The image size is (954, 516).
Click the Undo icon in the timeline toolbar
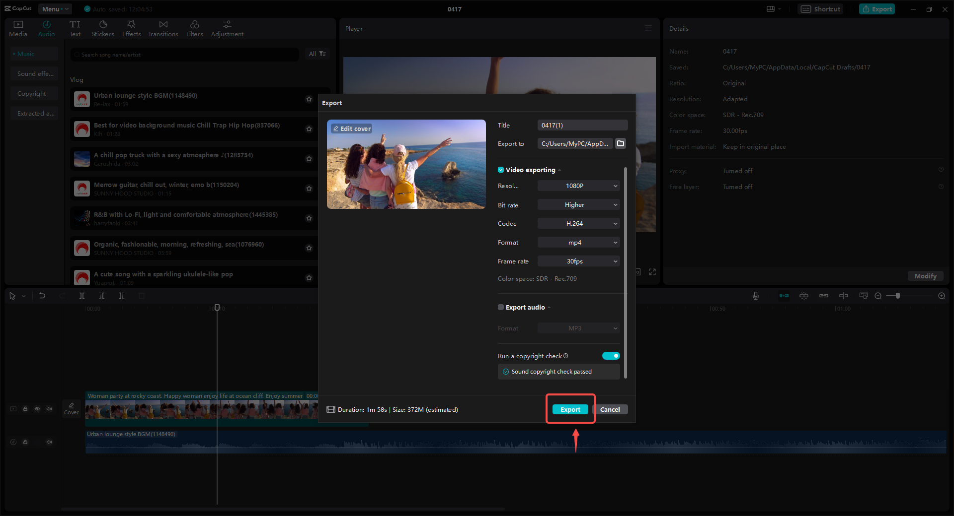(x=42, y=295)
